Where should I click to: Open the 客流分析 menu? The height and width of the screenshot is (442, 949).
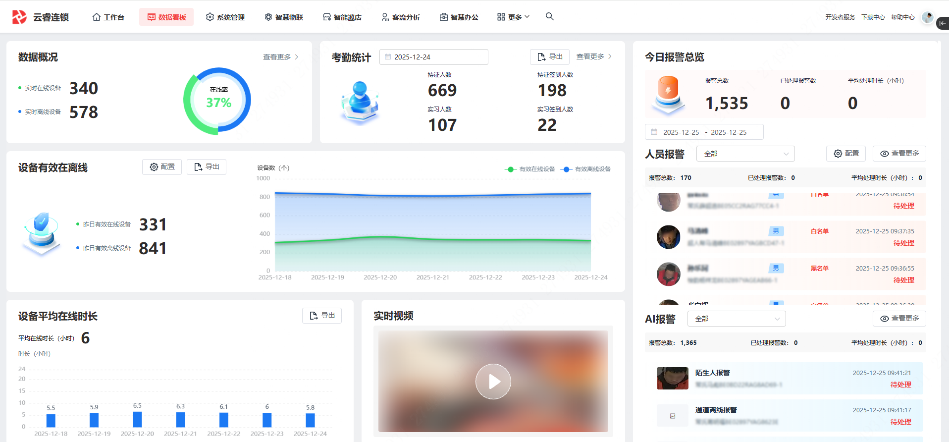(401, 17)
